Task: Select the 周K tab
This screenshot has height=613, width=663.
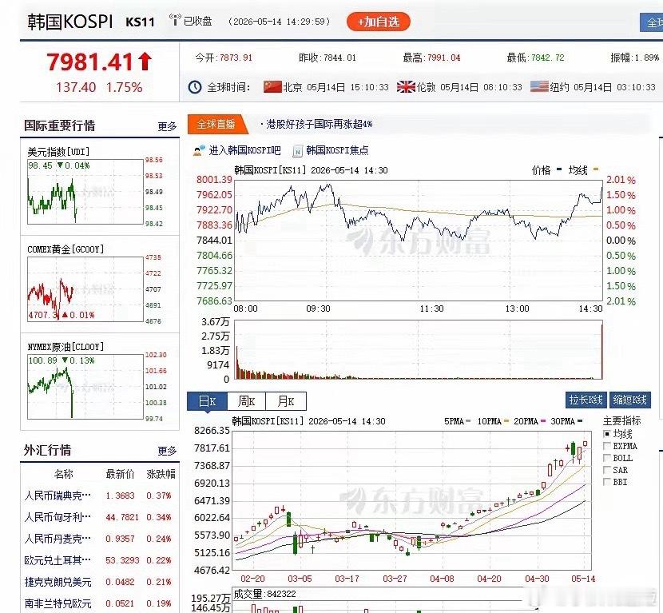Action: 247,401
